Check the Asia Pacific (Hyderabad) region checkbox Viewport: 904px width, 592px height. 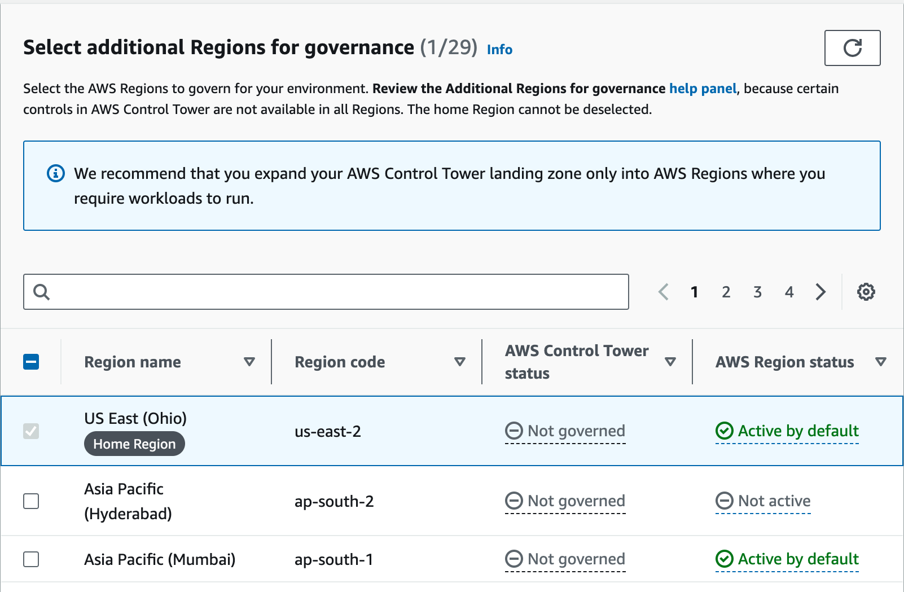point(32,501)
